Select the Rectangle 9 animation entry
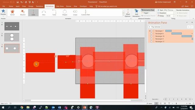The width and height of the screenshot is (195, 110). coord(171,39)
